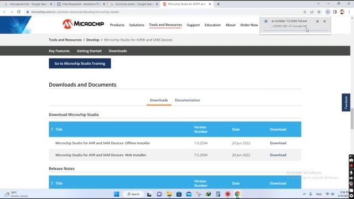354x199 pixels.
Task: Open the Calculator icon on taskbar
Action: pyautogui.click(x=218, y=194)
